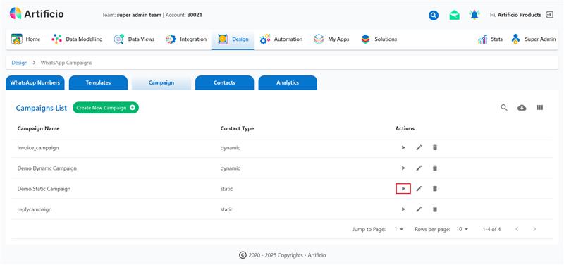Click the Design breadcrumb link

coord(20,63)
